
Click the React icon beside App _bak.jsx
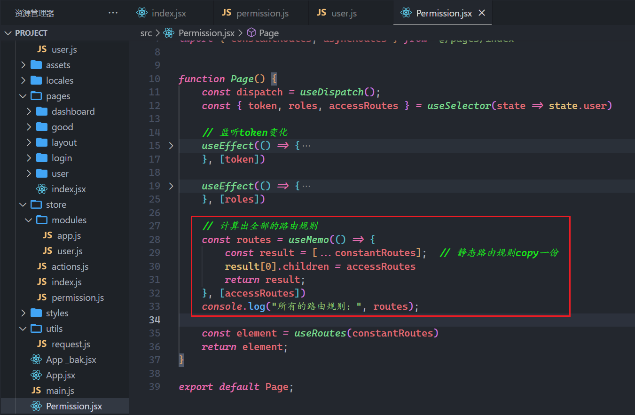pos(36,360)
